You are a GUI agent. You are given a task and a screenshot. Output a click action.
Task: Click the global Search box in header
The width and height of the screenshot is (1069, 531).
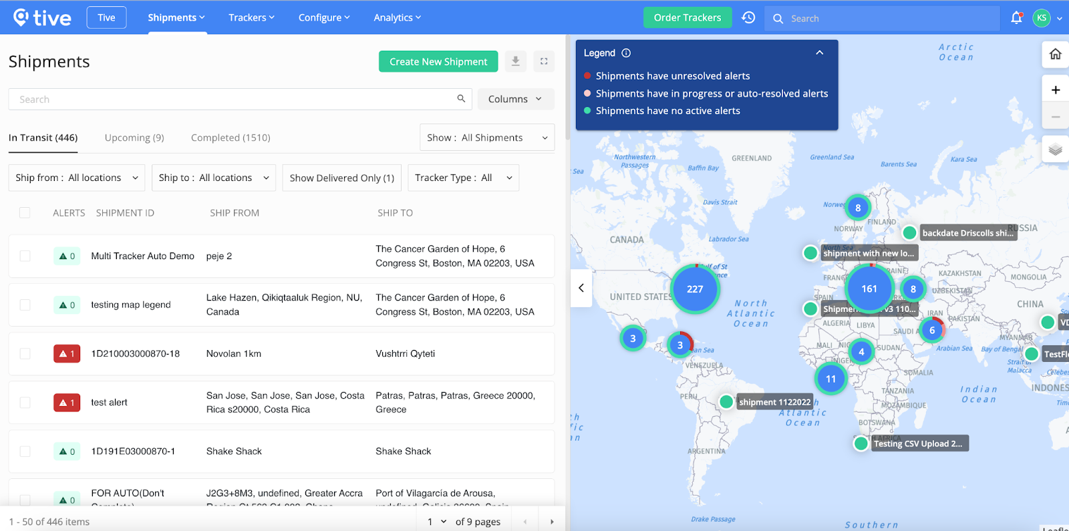[x=882, y=18]
